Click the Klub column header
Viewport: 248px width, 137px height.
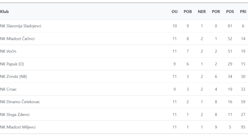[4, 11]
